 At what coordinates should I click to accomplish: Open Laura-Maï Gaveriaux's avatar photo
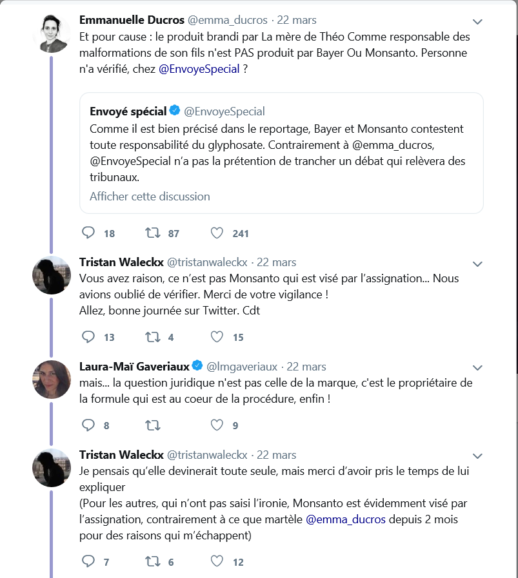pos(52,379)
